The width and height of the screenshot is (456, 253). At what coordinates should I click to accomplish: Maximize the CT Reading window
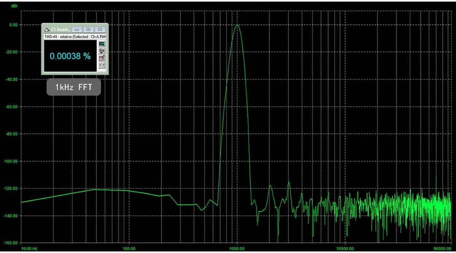point(88,30)
